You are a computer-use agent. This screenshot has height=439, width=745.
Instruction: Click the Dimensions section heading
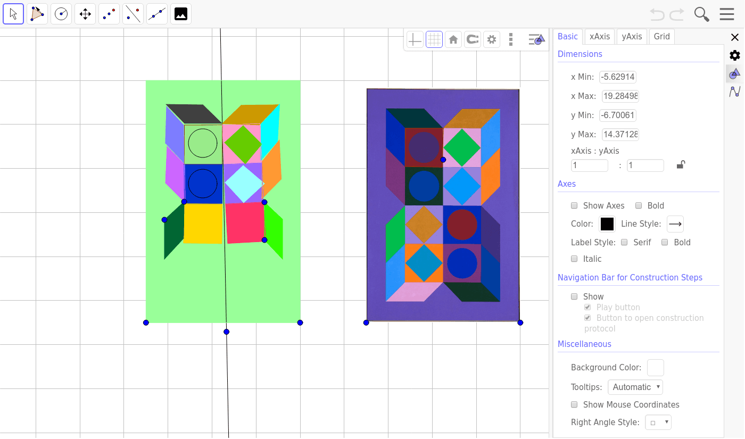(580, 54)
